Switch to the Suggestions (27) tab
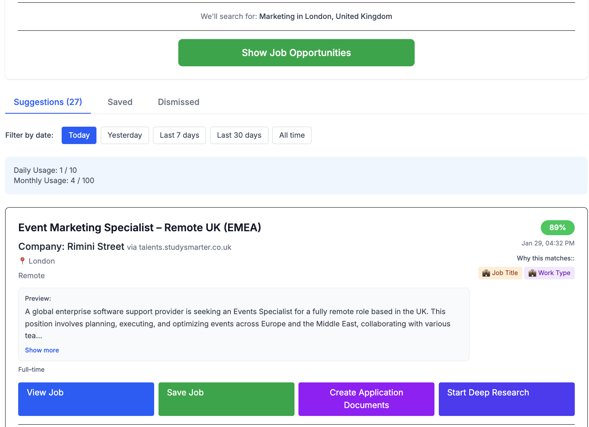The image size is (589, 427). click(48, 102)
